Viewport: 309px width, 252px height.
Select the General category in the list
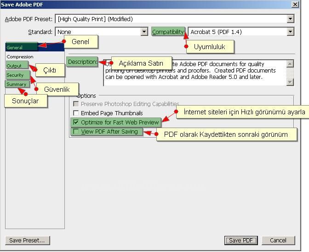35,47
